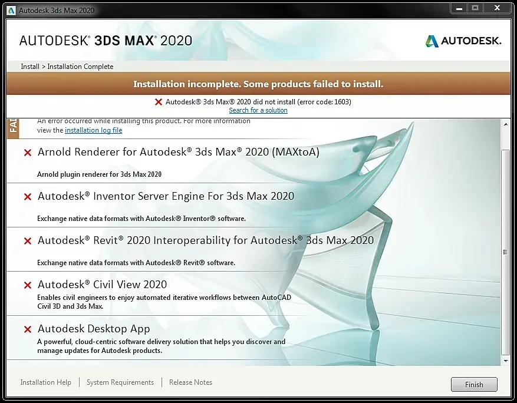This screenshot has width=517, height=403.
Task: Click scrollbar up arrow in product list
Action: pos(505,124)
